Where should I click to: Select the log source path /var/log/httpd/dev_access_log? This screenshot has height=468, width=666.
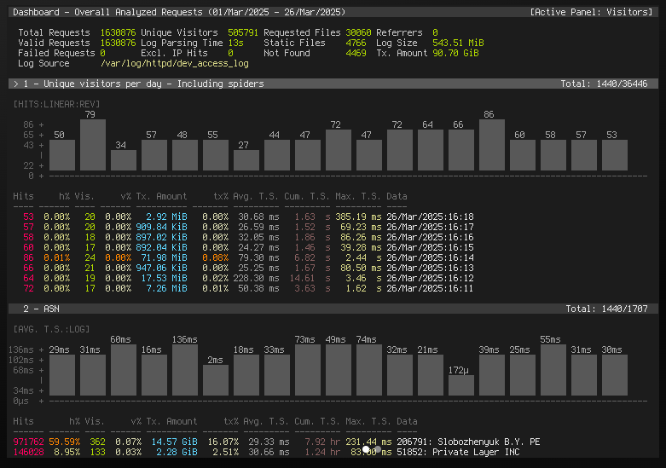pyautogui.click(x=175, y=63)
